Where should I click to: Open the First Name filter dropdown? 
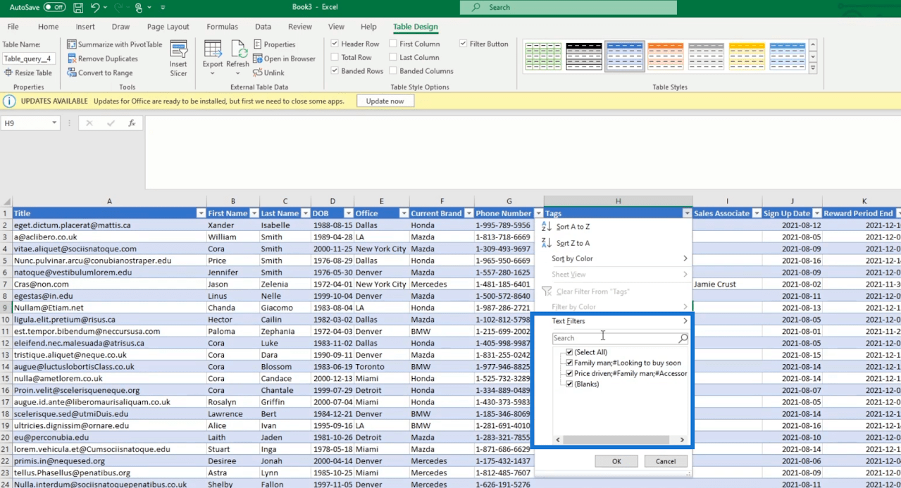(254, 213)
